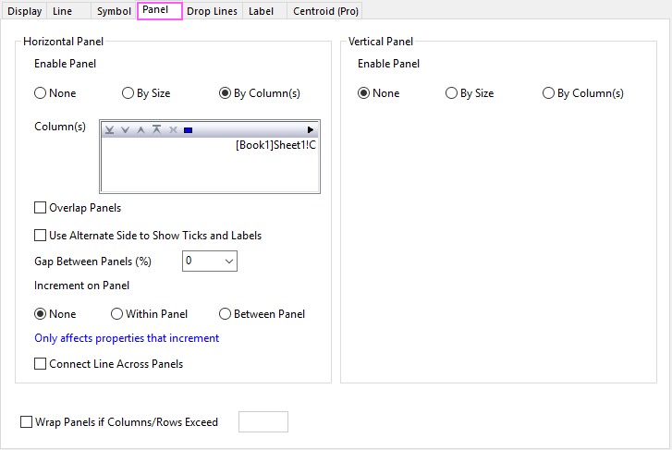Open the Centroid (Pro) tab
Viewport: 672px width, 450px height.
[x=325, y=11]
